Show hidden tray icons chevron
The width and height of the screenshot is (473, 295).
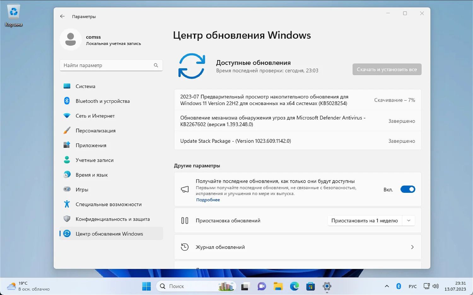(387, 286)
